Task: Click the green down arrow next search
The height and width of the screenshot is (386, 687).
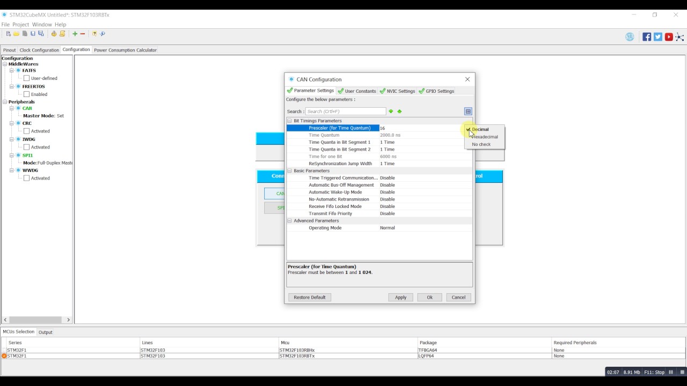Action: tap(391, 112)
